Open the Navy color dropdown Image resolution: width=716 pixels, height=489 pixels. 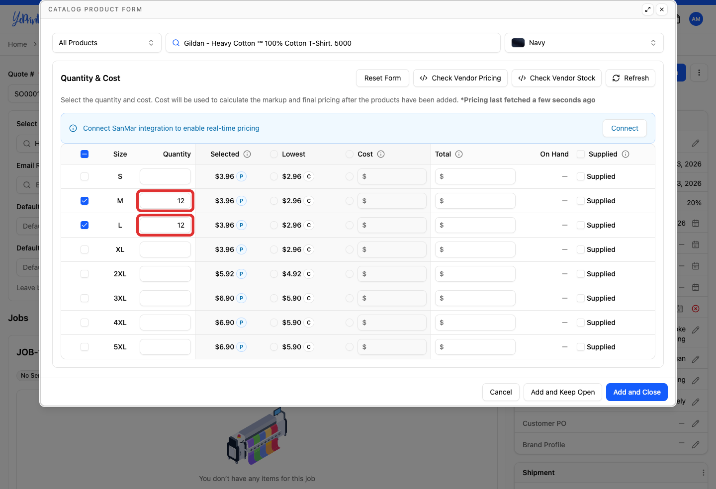click(584, 43)
